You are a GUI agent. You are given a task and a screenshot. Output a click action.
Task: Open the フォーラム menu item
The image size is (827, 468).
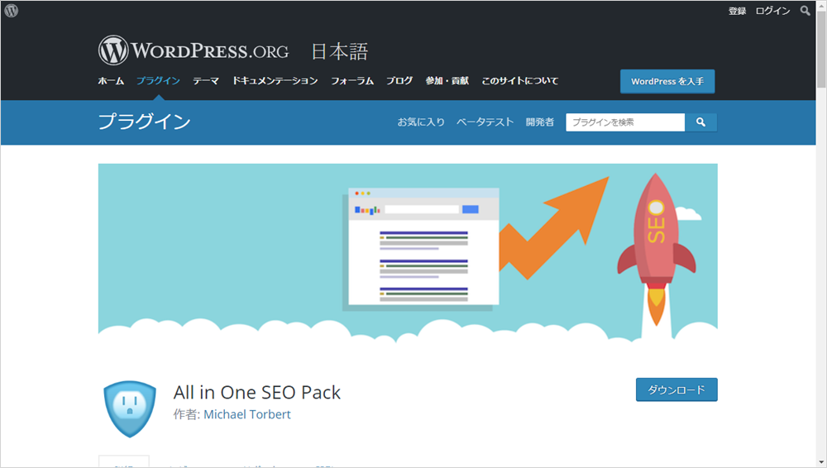(352, 81)
